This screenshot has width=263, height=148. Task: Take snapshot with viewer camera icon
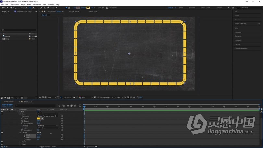[74, 97]
